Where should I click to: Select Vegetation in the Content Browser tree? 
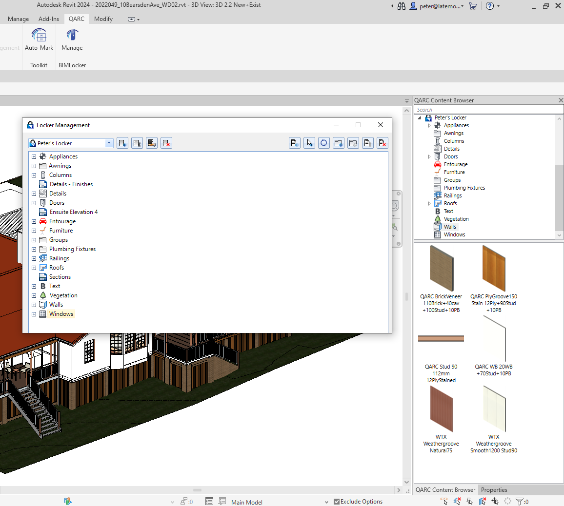(456, 219)
